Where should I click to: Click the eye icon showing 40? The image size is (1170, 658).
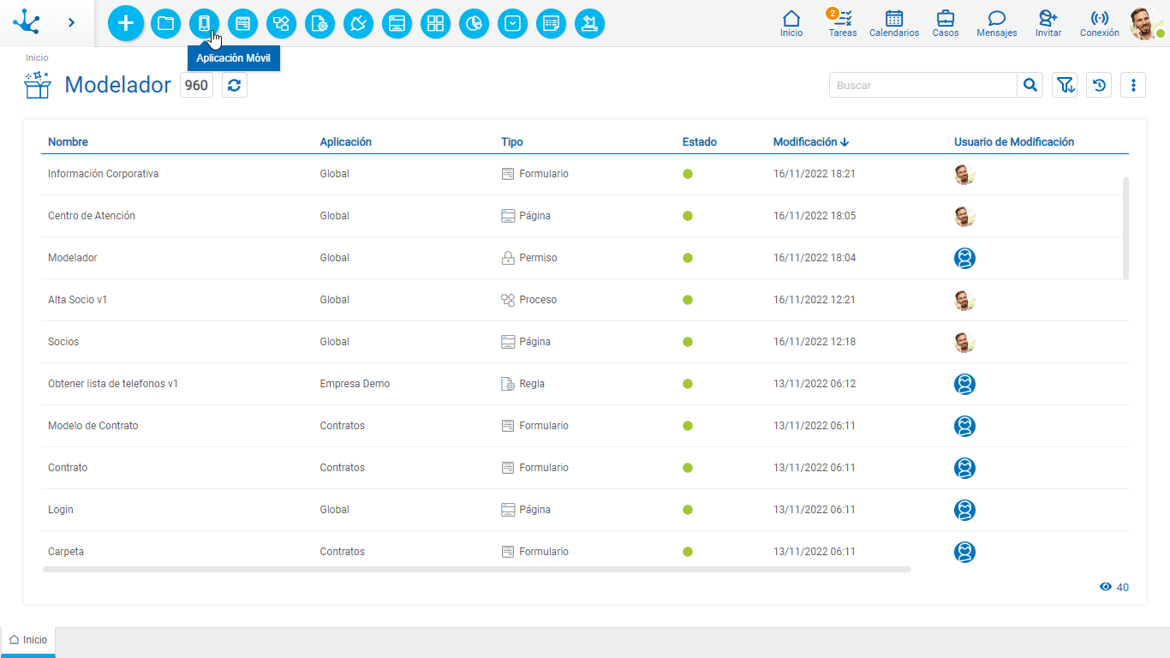[x=1106, y=587]
